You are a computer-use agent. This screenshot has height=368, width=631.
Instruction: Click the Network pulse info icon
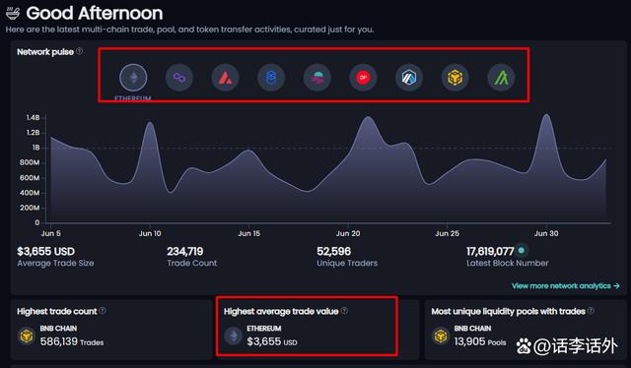point(79,51)
